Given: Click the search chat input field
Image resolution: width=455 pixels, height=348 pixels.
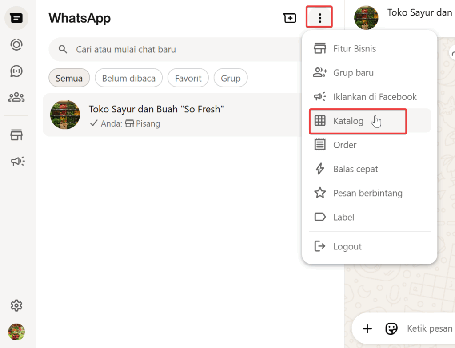Looking at the screenshot, I should pos(178,49).
